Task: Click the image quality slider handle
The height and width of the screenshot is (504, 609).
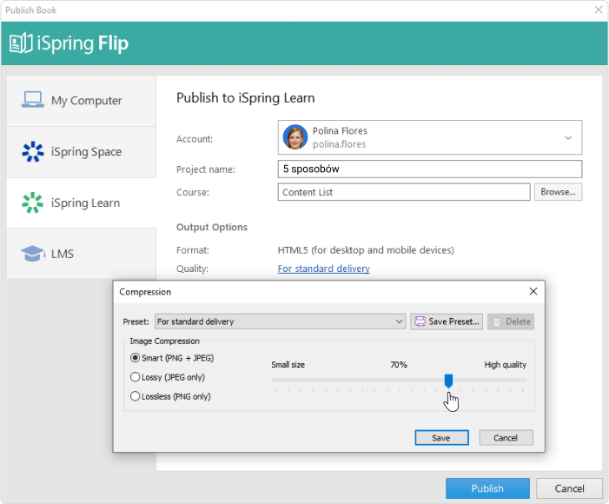Action: (448, 381)
